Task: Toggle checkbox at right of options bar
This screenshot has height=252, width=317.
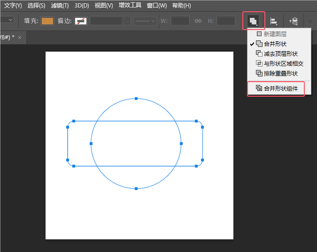Action: coord(310,21)
